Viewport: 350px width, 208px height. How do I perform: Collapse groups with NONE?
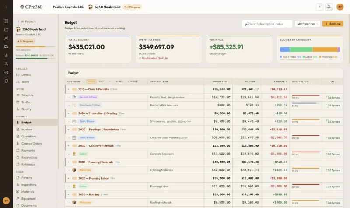coord(133,81)
